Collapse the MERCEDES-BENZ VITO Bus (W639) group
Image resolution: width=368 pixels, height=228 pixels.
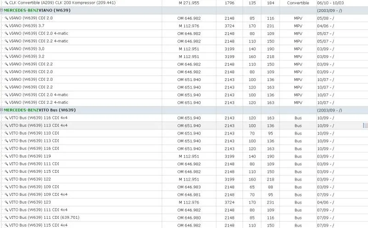point(1,110)
